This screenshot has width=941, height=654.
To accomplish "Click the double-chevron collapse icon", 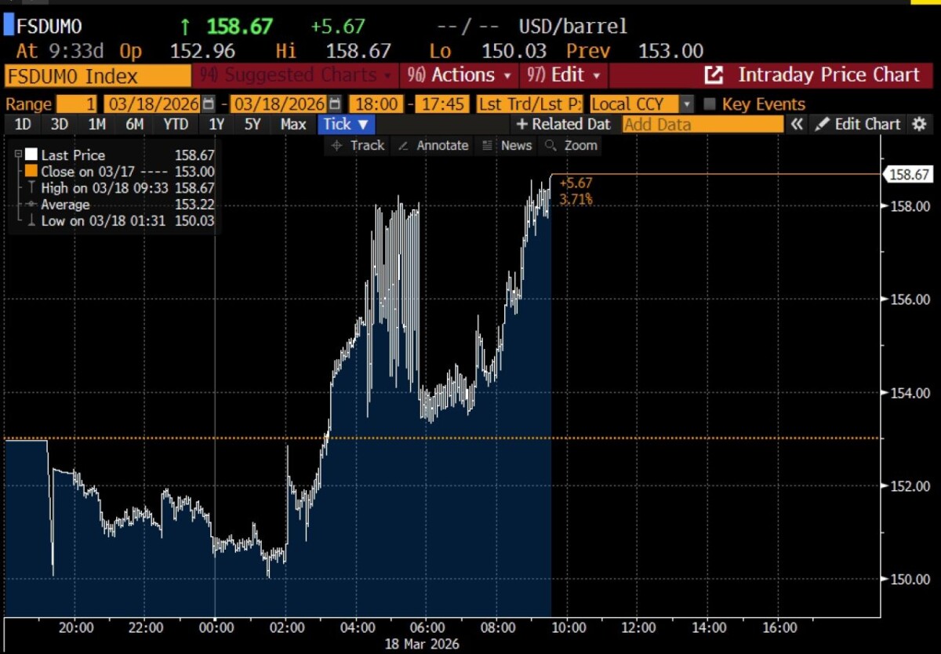I will 797,124.
